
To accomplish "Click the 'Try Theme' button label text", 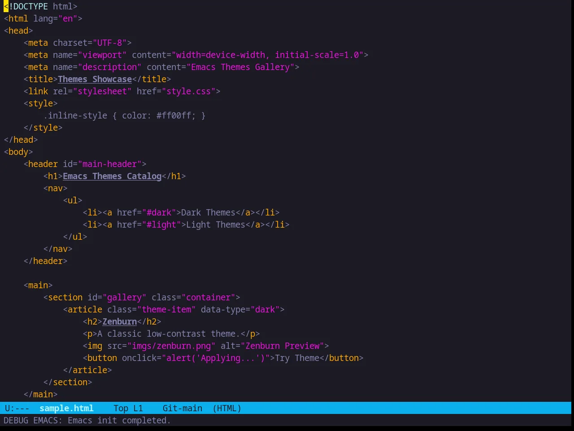I will 297,358.
